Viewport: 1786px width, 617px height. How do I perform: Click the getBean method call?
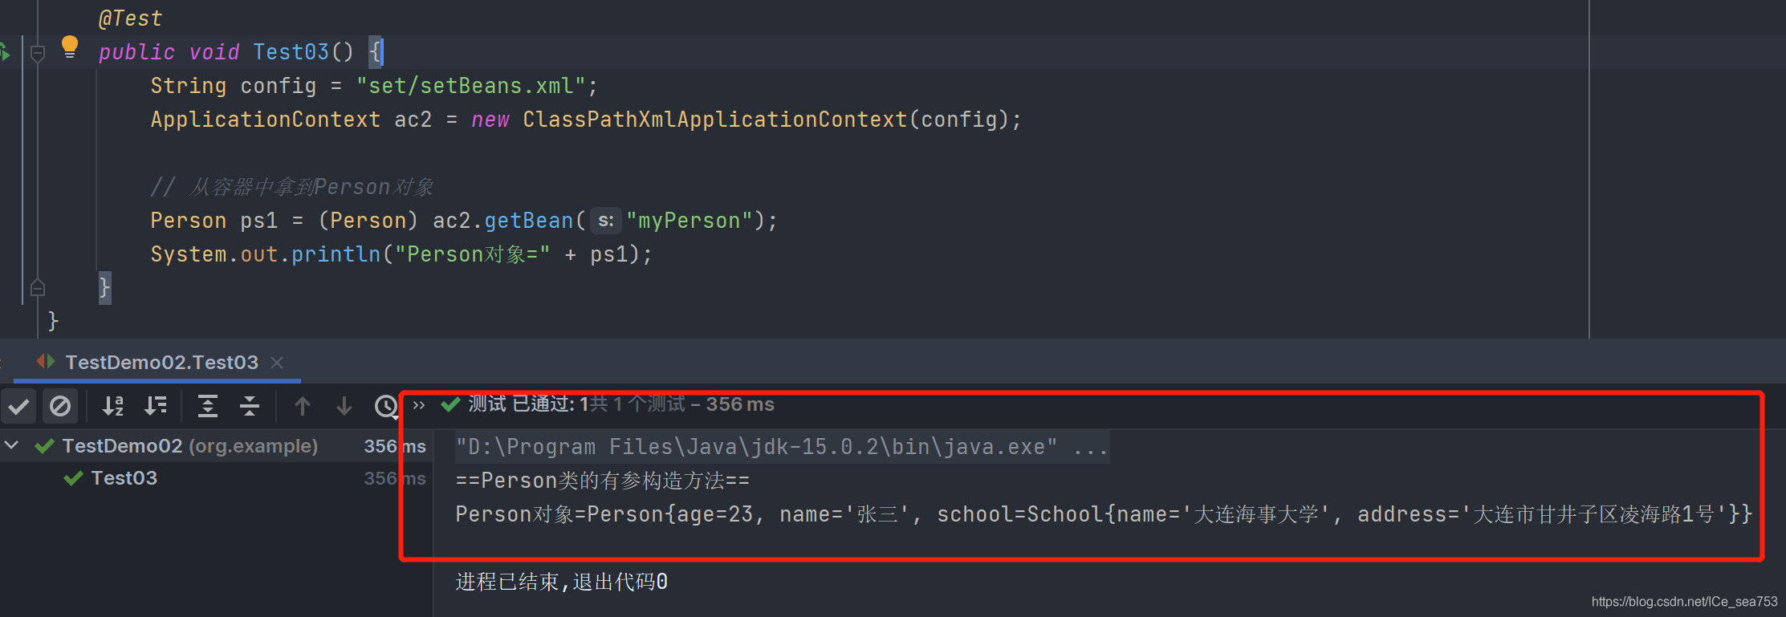tap(529, 221)
